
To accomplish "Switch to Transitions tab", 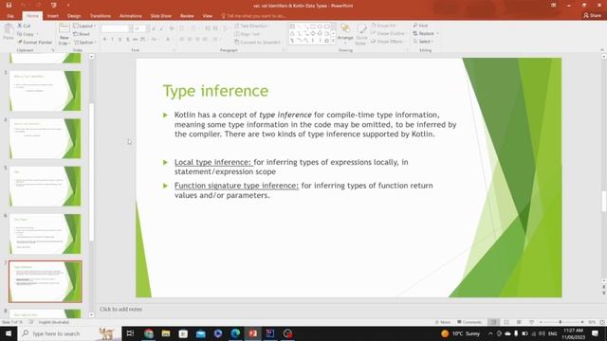I will (x=101, y=16).
